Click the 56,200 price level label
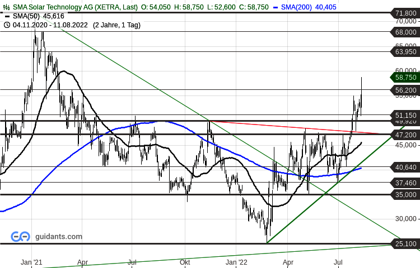 (x=404, y=90)
